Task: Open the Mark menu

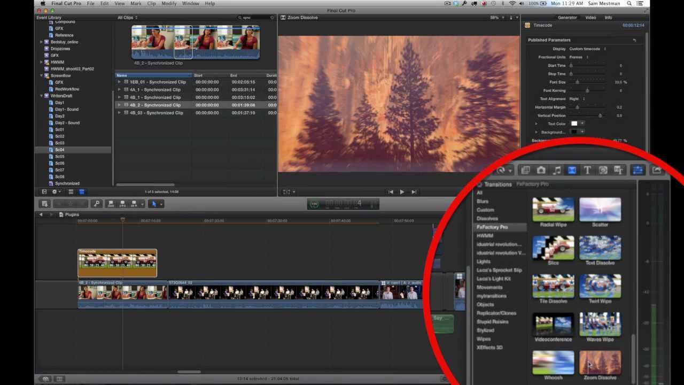Action: click(136, 3)
